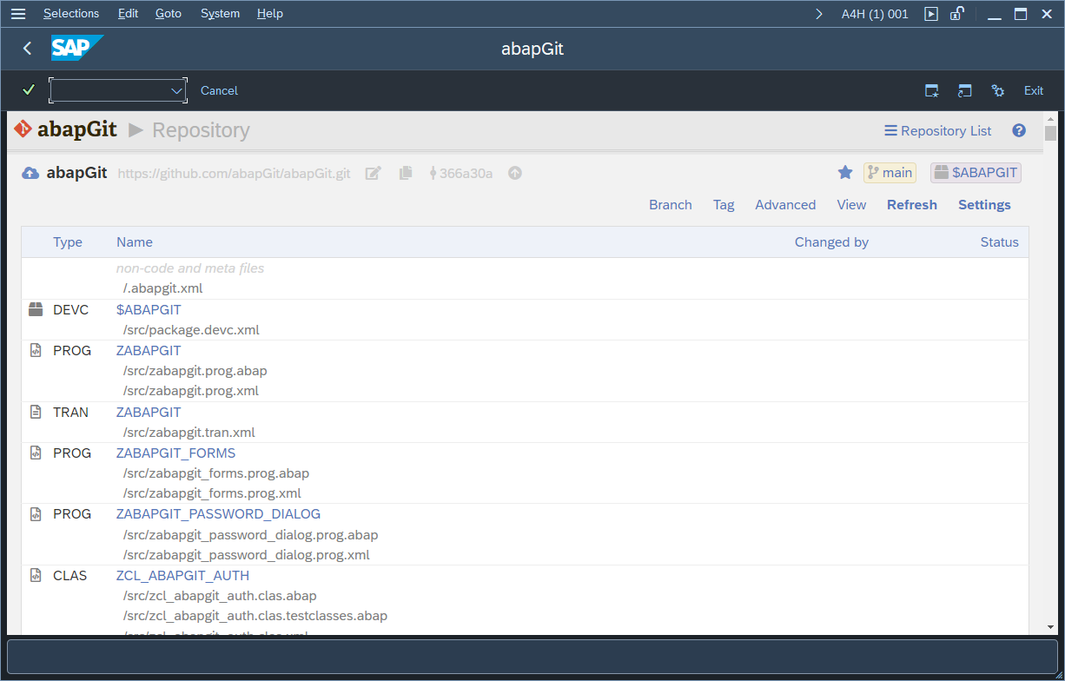Toggle the session lock icon in the title bar

[x=958, y=13]
